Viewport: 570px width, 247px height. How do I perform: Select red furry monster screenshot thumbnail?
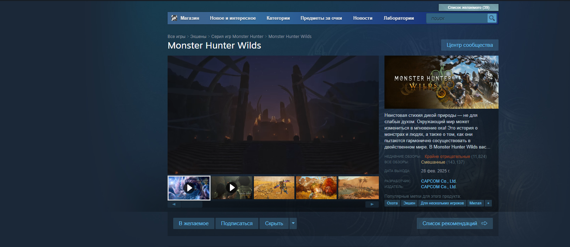(x=316, y=188)
